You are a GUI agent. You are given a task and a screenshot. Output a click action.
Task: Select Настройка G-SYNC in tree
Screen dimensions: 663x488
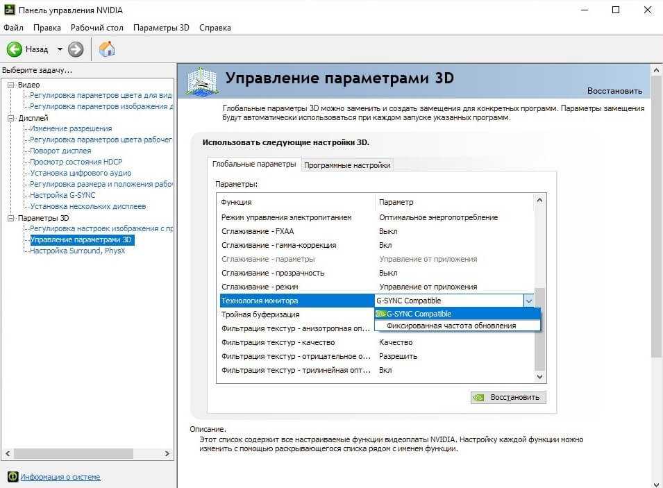click(62, 195)
